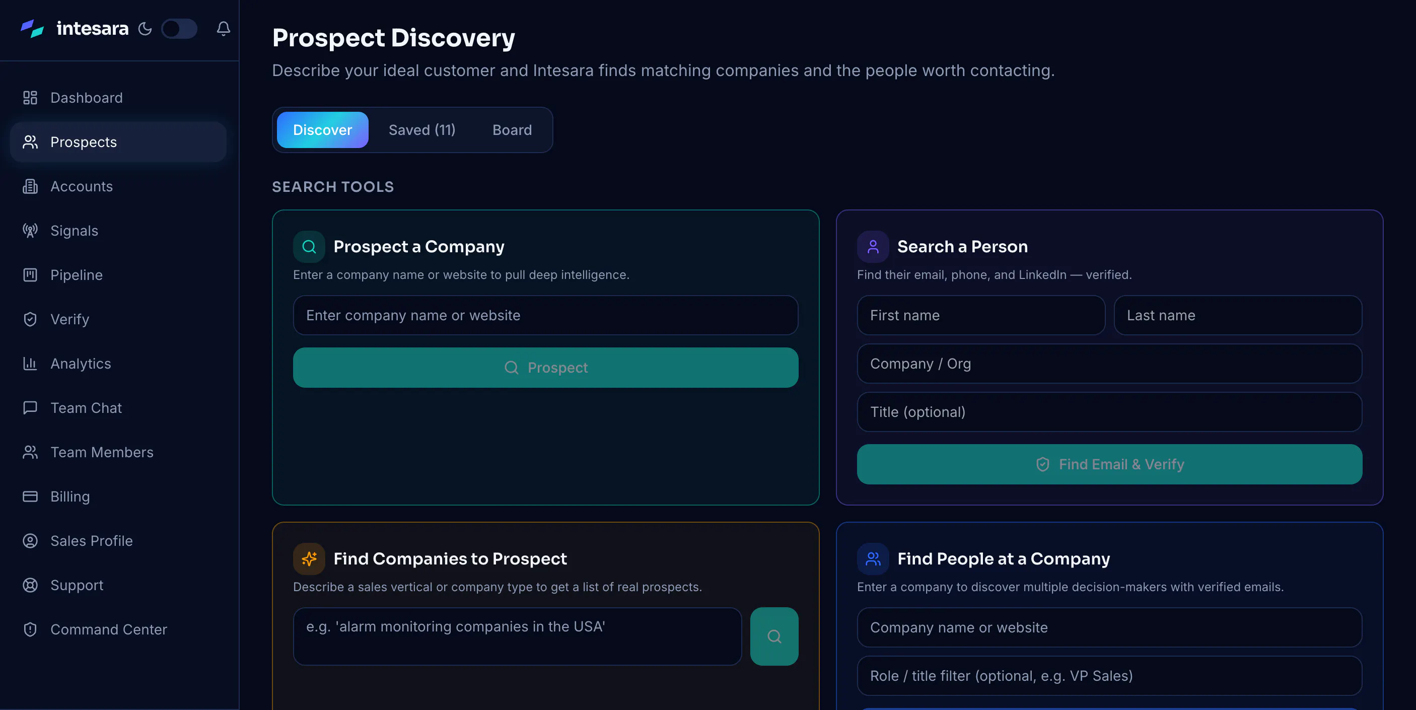Toggle the dark mode switch
Screen dimensions: 1416x710
point(179,29)
